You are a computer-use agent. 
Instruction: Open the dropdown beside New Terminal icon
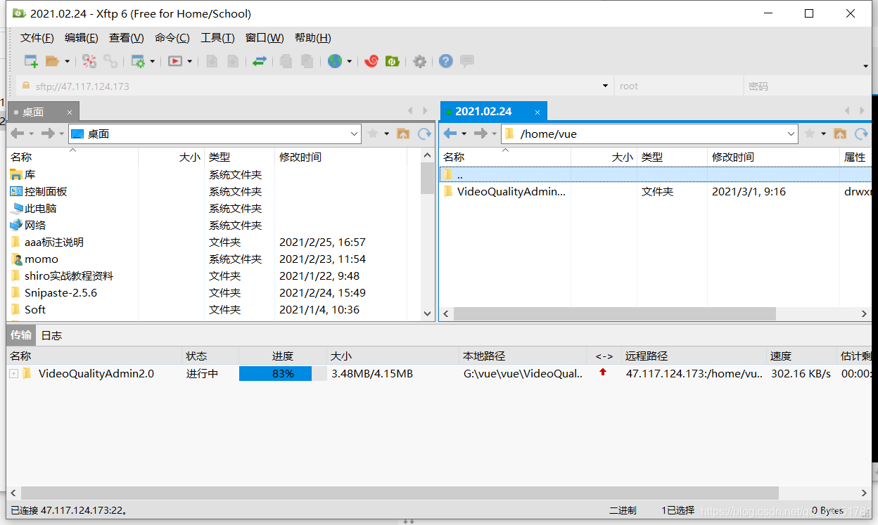[x=190, y=62]
